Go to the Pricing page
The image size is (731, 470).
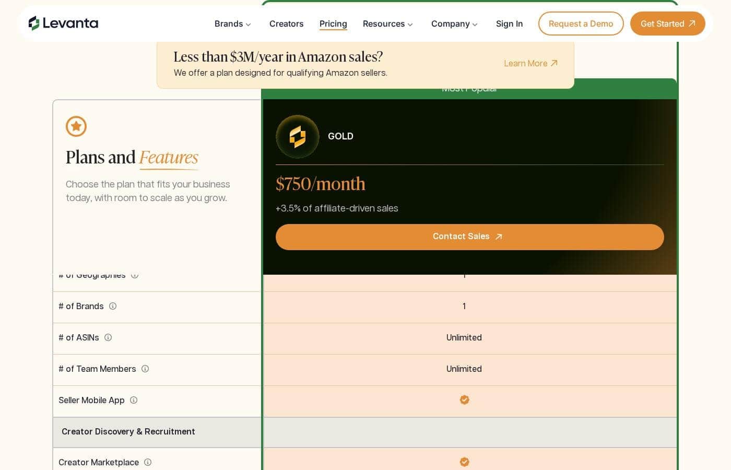[333, 23]
